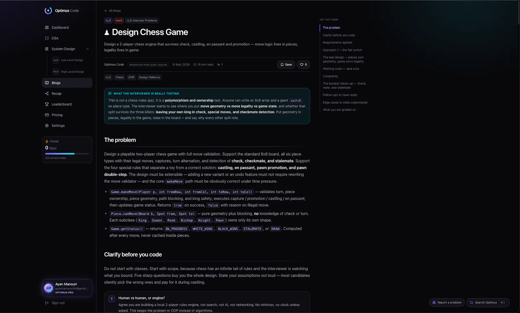The image size is (520, 313).
Task: Click the Settings gear icon
Action: [x=47, y=126]
